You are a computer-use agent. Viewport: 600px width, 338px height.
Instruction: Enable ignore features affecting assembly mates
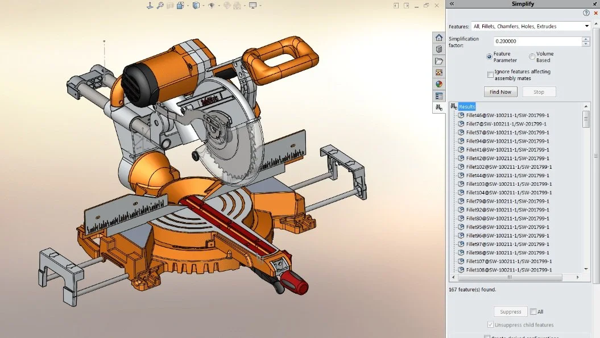490,74
